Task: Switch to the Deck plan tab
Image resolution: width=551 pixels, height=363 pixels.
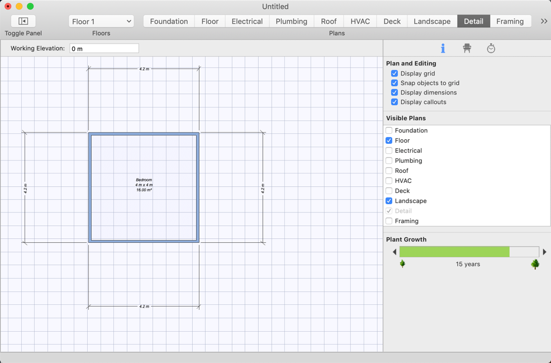Action: (x=392, y=21)
